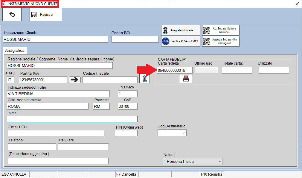Click Agenzia Entrate file immagine button

[221, 41]
